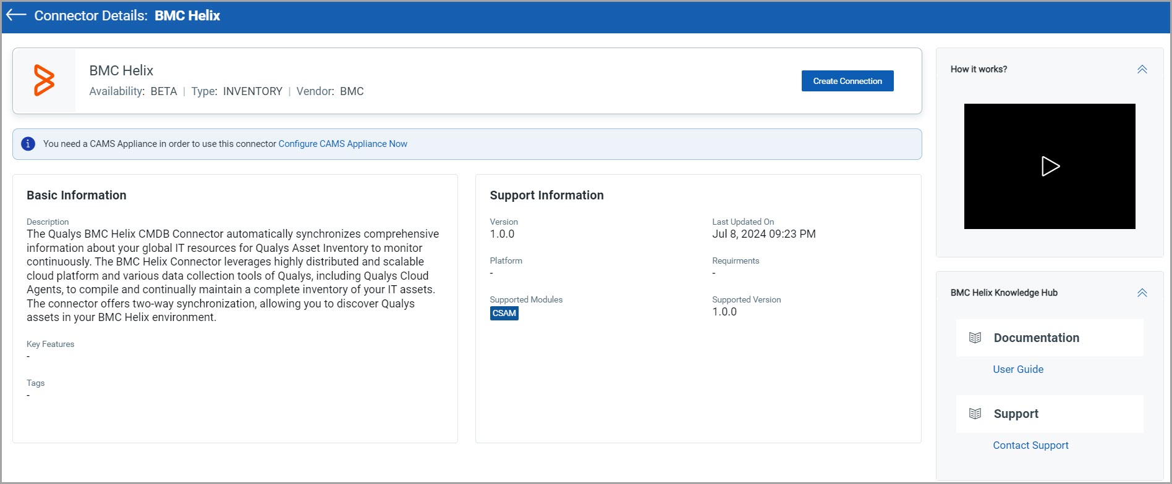
Task: Collapse the BMC Helix Knowledge Hub panel
Action: (1142, 293)
